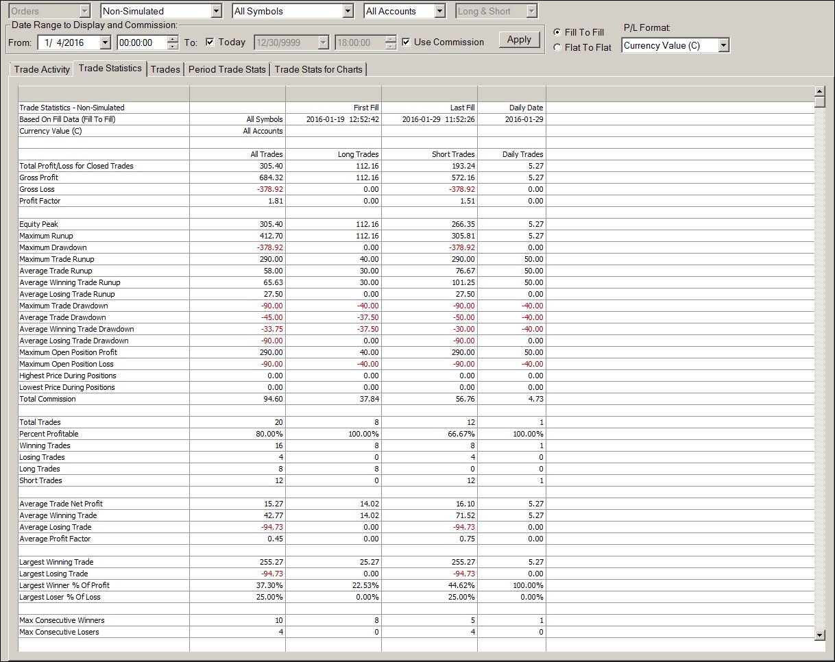Click the Daily Date header cell
This screenshot has width=835, height=662.
[x=526, y=108]
